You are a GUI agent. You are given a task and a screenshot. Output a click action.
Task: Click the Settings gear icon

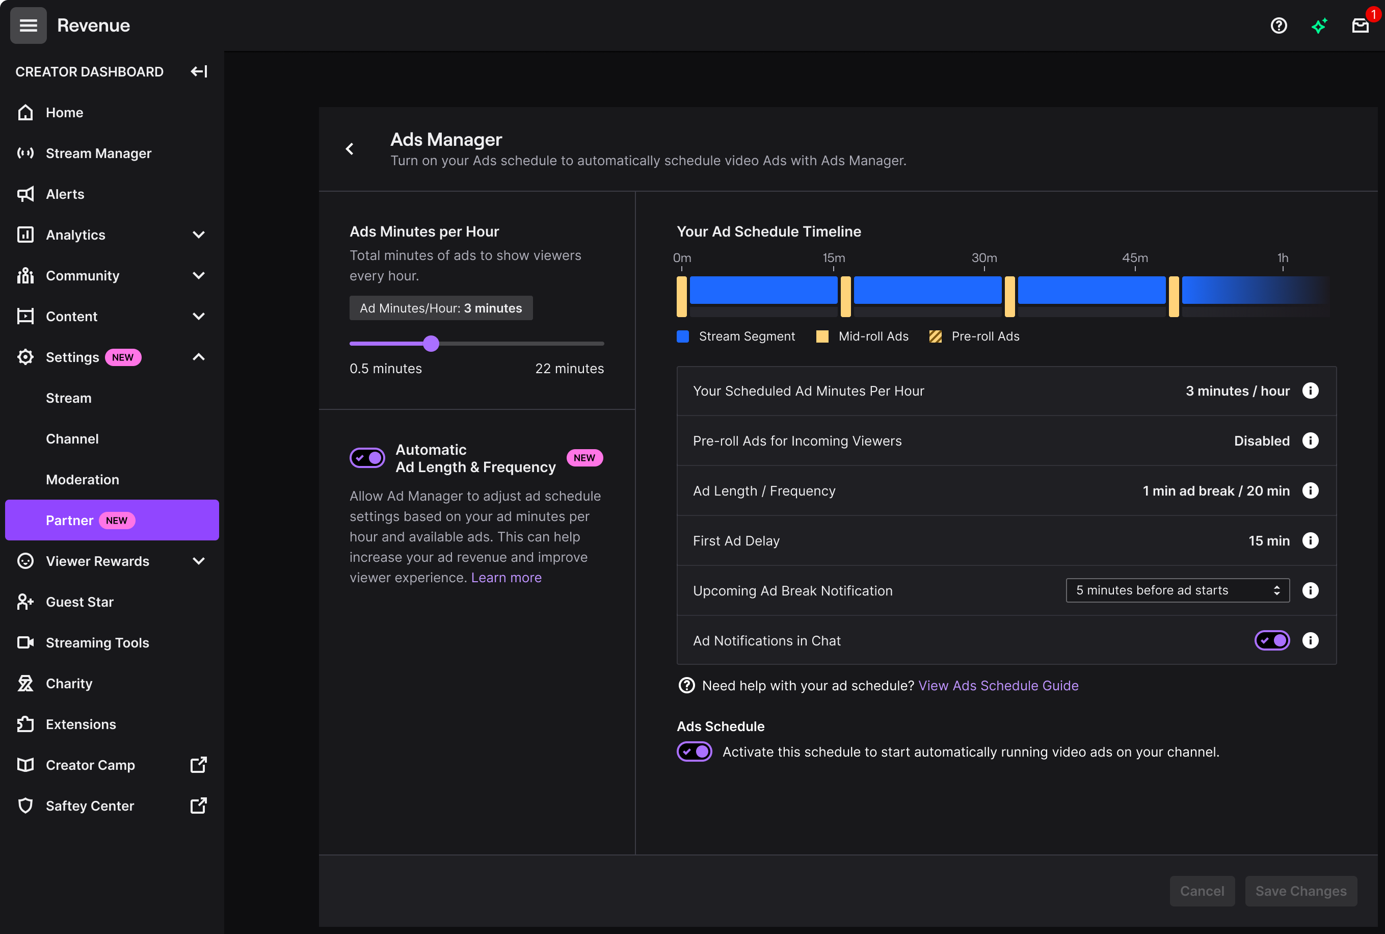click(x=25, y=357)
